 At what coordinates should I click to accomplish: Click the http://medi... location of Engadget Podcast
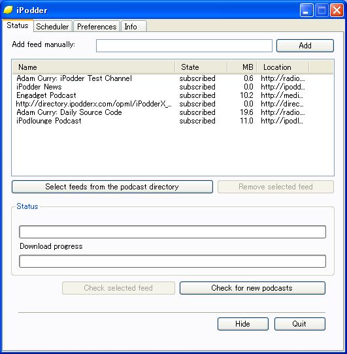tap(282, 95)
